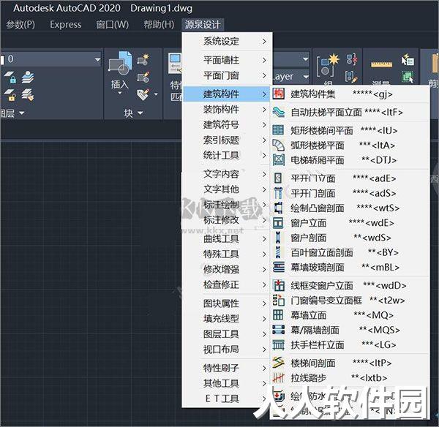
Task: Click the 窗户立面 window icon
Action: (x=278, y=223)
